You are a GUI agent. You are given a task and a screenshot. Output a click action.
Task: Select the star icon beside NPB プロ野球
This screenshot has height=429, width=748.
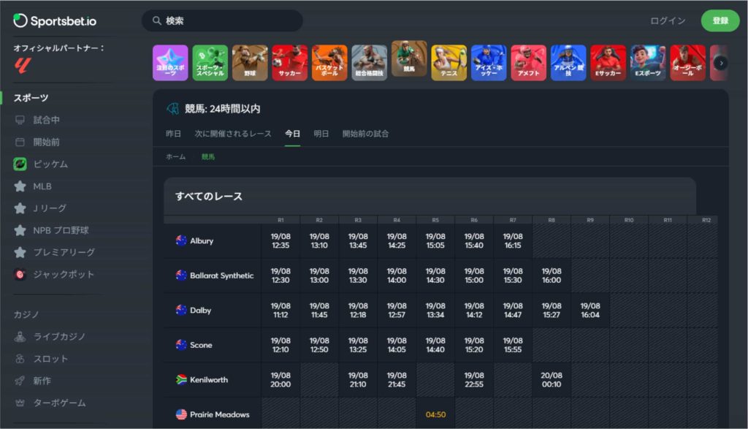click(x=20, y=230)
